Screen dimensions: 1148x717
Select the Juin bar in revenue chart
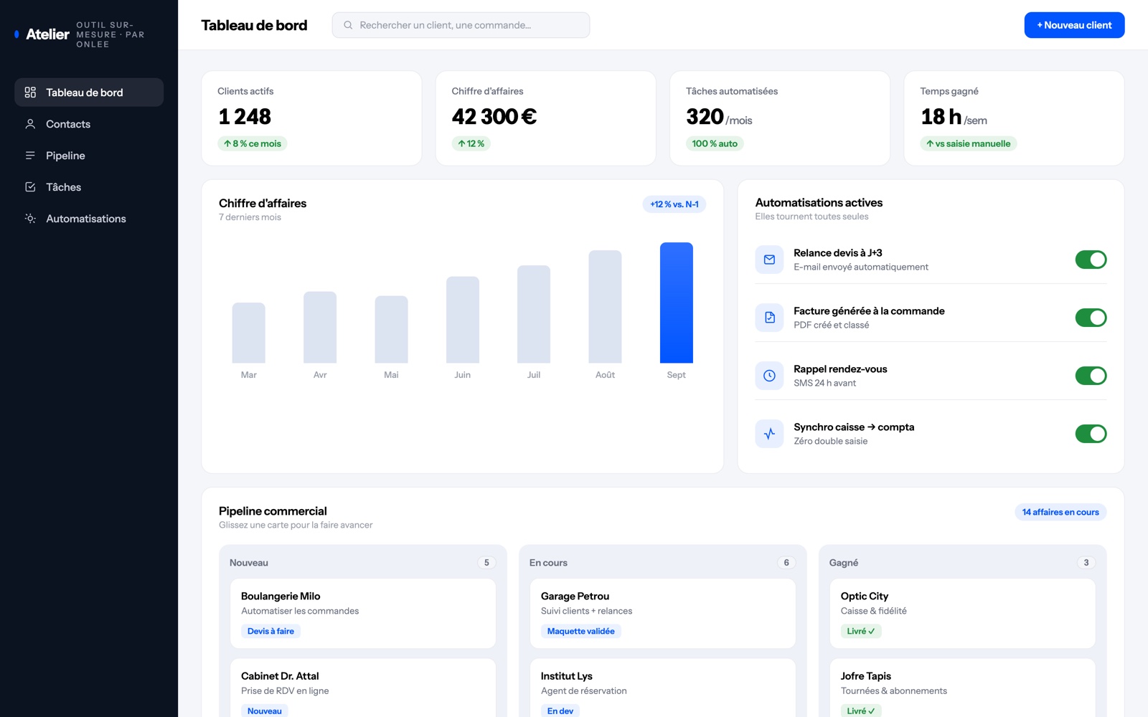[x=463, y=320]
